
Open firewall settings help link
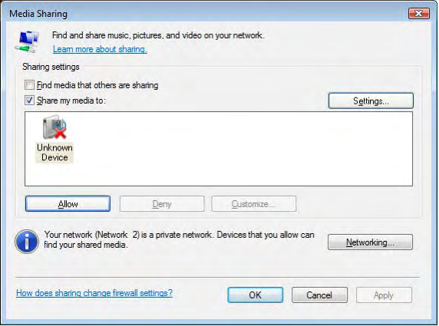coord(94,293)
